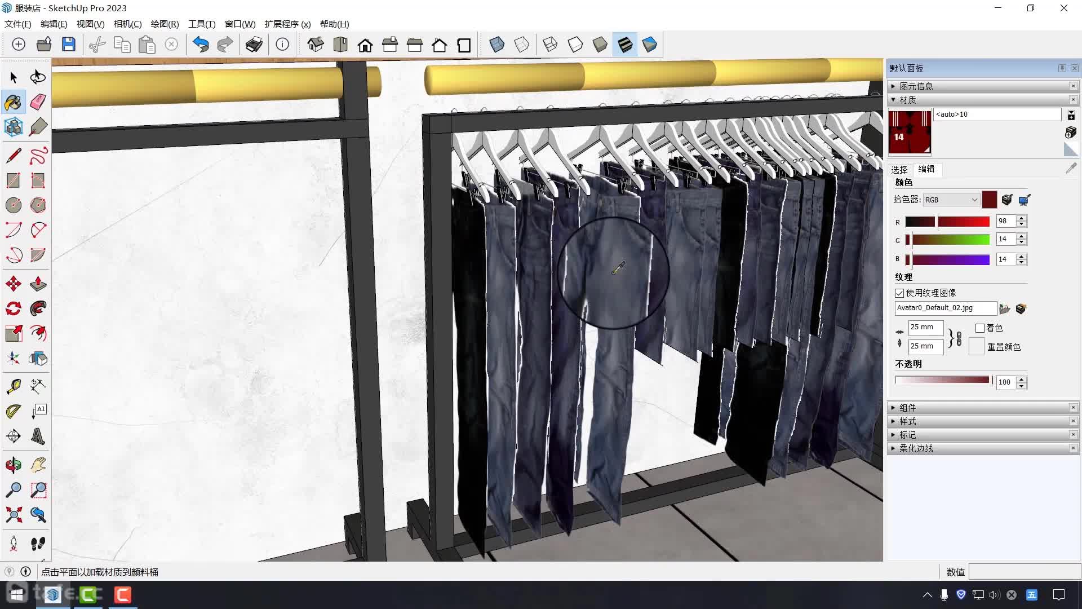Screen dimensions: 1082x609
Task: Increase the opacity value stepper
Action: click(1022, 379)
